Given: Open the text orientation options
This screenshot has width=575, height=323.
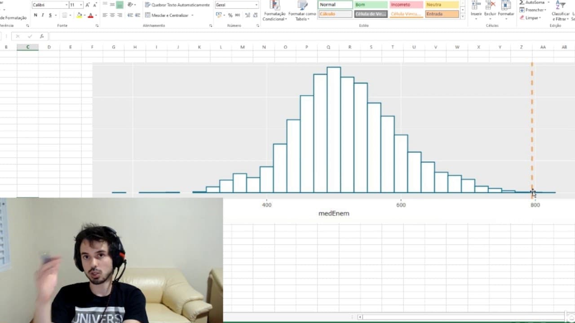Looking at the screenshot, I should [130, 5].
